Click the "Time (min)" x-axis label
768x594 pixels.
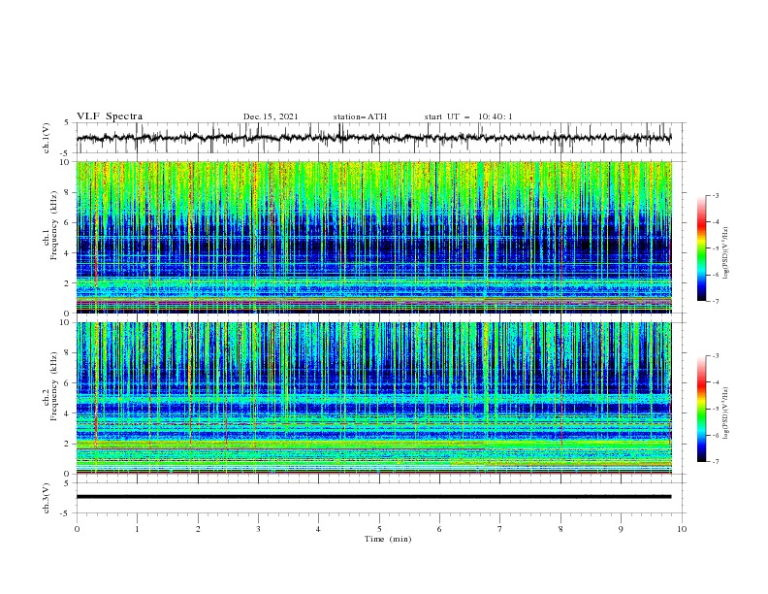pyautogui.click(x=388, y=539)
